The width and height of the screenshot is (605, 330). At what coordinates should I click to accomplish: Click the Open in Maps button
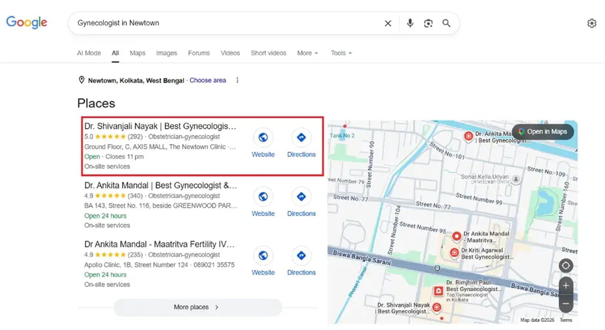pyautogui.click(x=543, y=131)
